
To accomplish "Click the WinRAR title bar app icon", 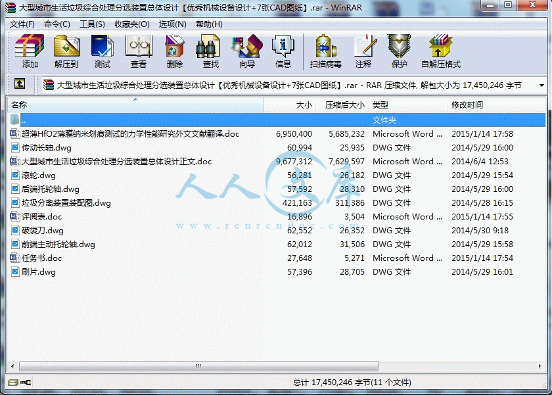I will pyautogui.click(x=11, y=7).
